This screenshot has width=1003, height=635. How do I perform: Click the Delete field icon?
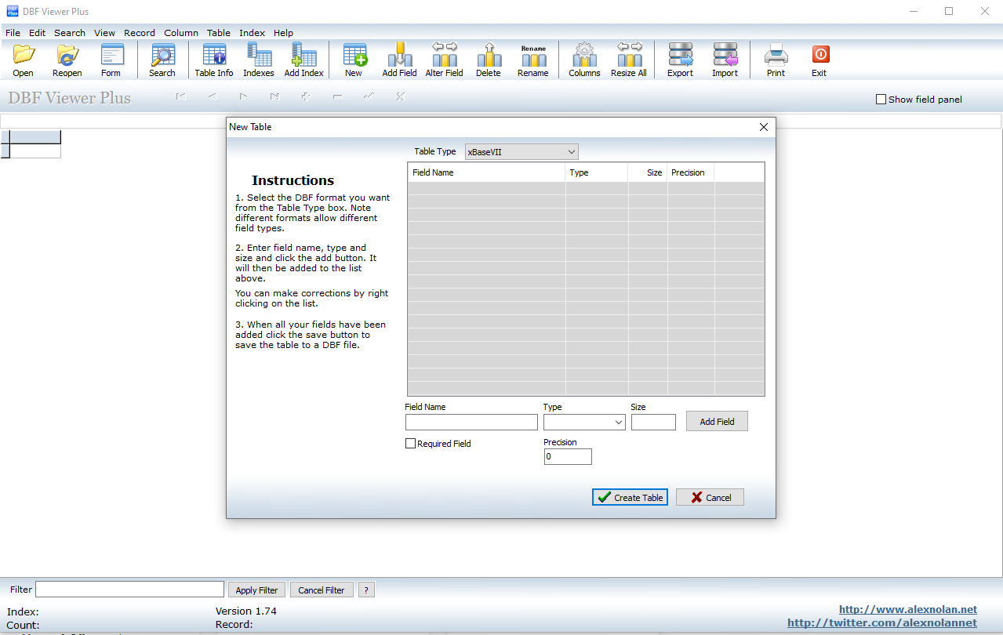489,60
